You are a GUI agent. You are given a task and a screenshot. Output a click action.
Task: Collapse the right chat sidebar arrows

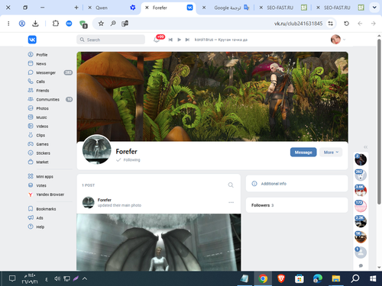coord(366,147)
